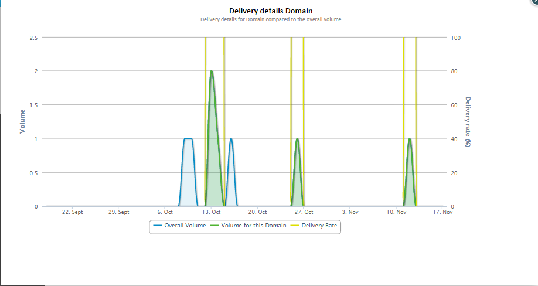Image resolution: width=538 pixels, height=286 pixels.
Task: Click the yellow line marker in legend
Action: click(295, 226)
